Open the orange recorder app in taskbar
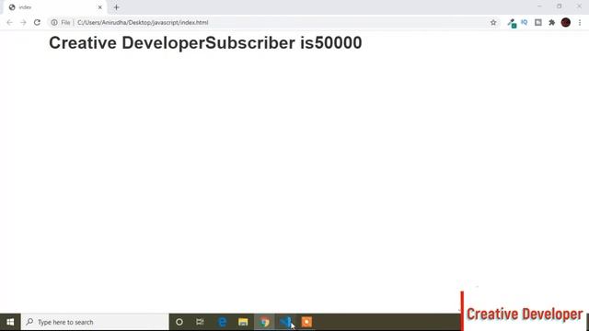Viewport: 589px width, 331px height. pos(306,322)
